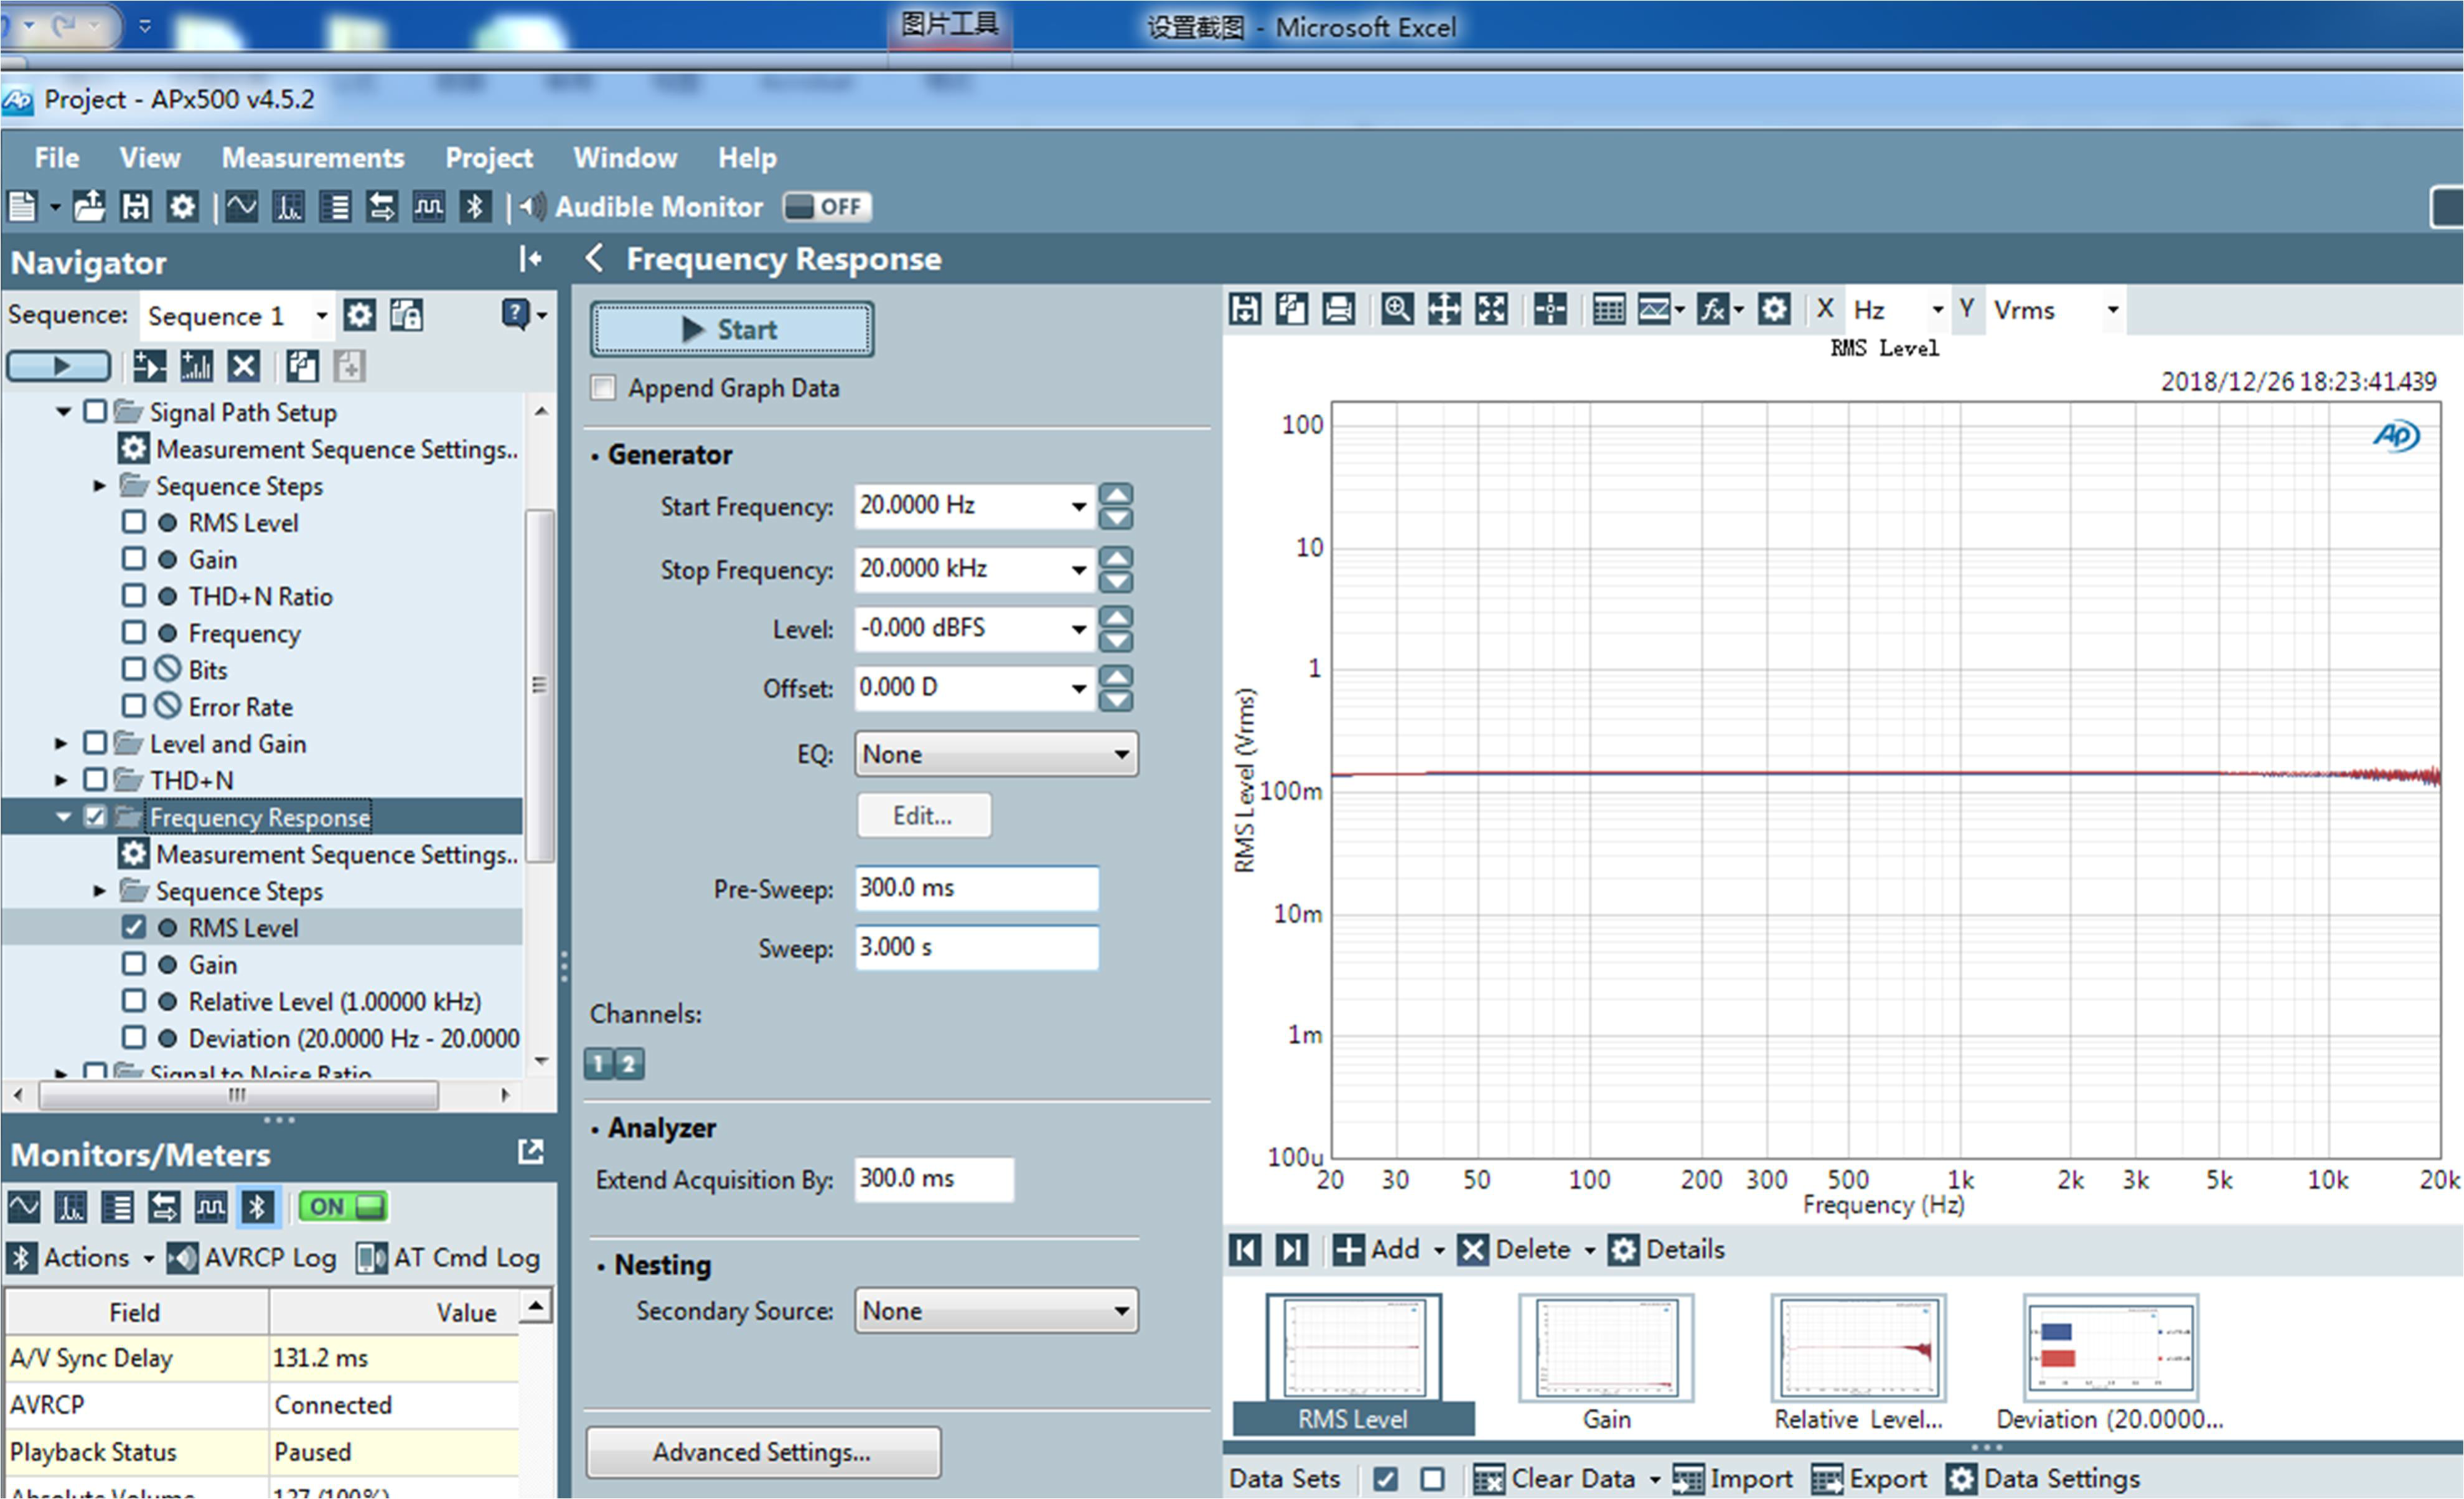
Task: Pop out the Monitors/Meters panel
Action: [x=531, y=1152]
